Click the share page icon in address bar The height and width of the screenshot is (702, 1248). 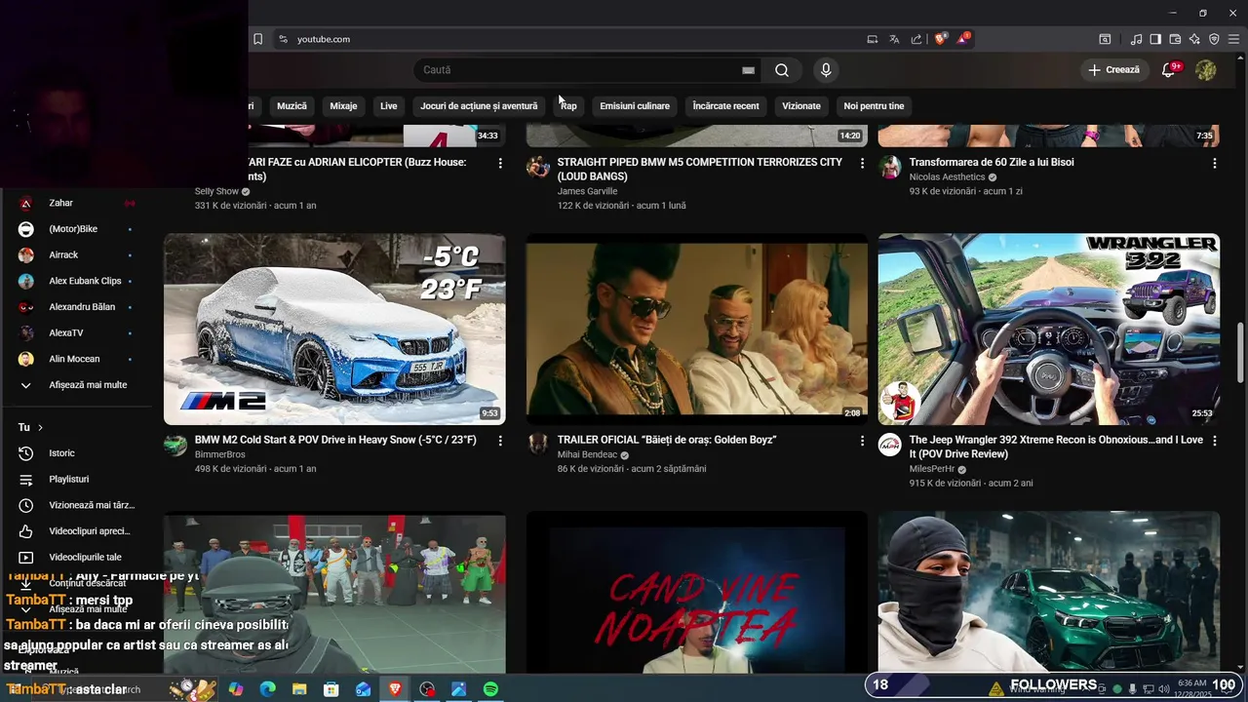tap(916, 39)
